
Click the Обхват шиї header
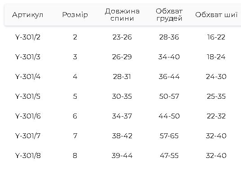216,15
